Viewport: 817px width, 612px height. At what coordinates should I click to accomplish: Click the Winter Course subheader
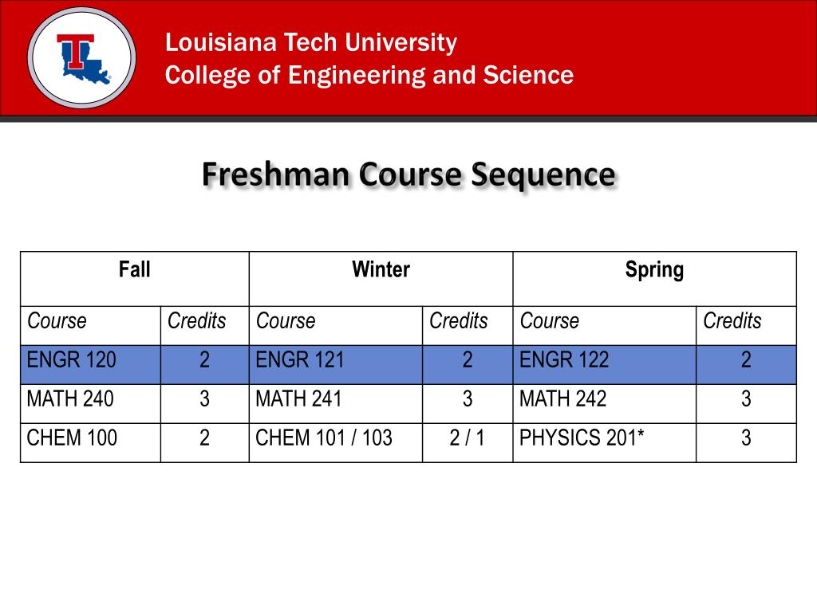[x=286, y=321]
